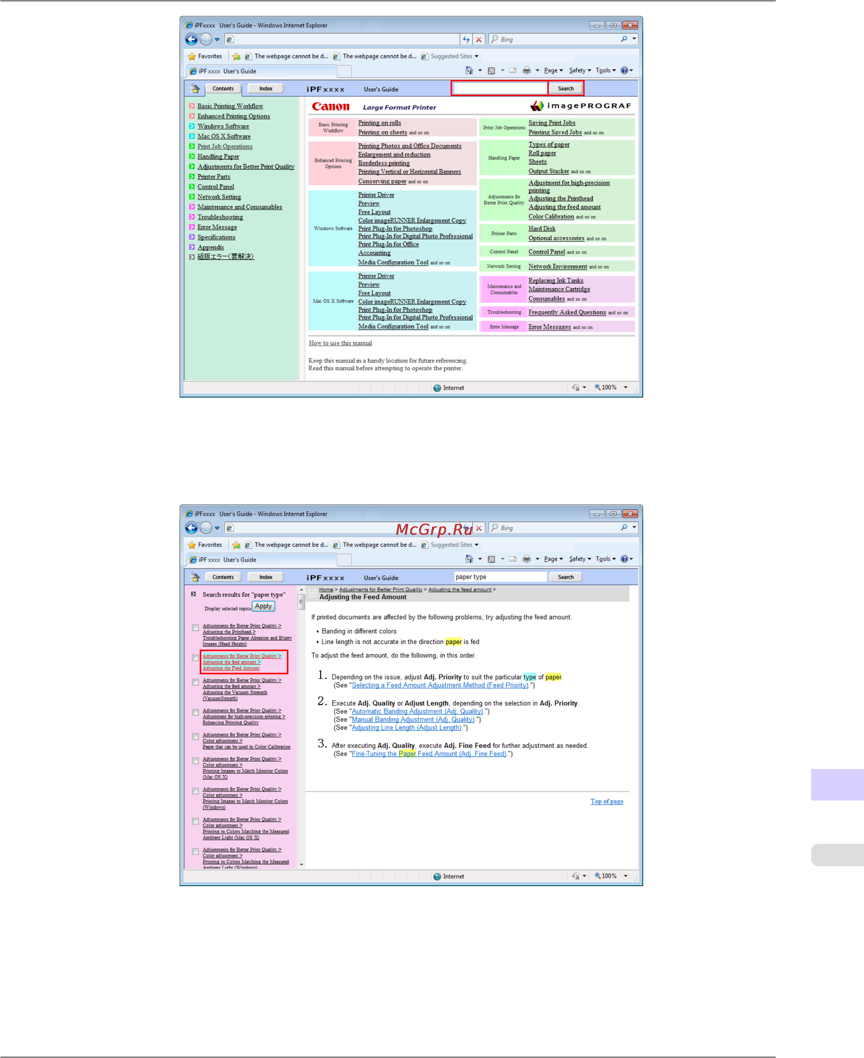The height and width of the screenshot is (1058, 864).
Task: Open the 'How to use this manual' link
Action: coord(340,343)
